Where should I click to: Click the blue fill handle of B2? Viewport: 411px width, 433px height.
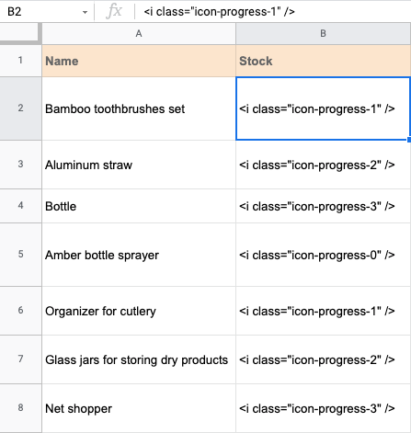click(409, 140)
